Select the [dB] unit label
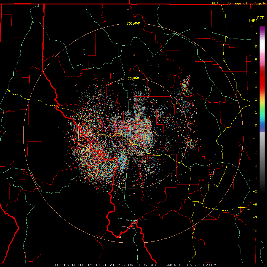The width and height of the screenshot is (267, 267). 253,20
